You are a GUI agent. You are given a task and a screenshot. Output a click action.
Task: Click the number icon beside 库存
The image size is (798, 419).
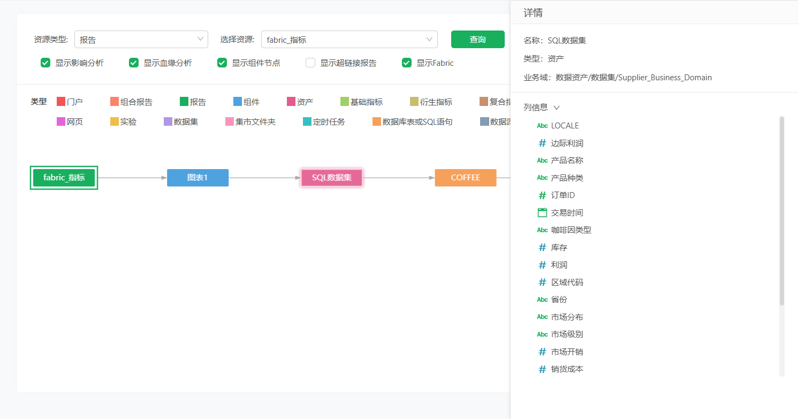(542, 247)
